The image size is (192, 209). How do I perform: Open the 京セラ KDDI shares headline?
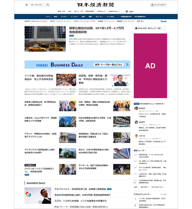tap(94, 151)
